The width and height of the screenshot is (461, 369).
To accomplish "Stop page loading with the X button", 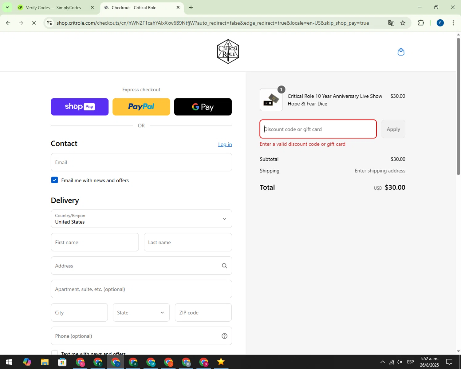I will point(34,23).
